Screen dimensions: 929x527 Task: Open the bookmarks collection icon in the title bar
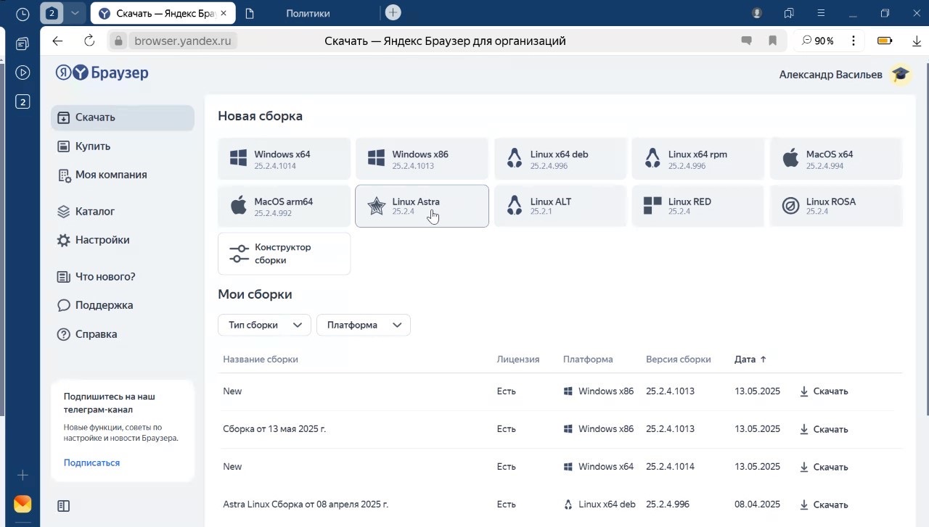[x=789, y=13]
